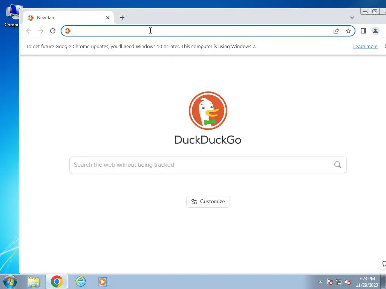Open the taskbar clock showing 7:23 PM
The width and height of the screenshot is (386, 289).
click(367, 281)
